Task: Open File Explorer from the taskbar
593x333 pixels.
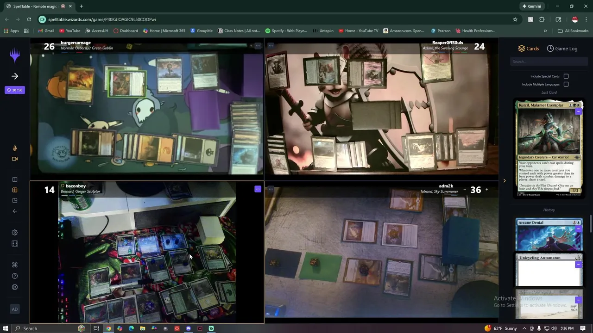Action: pyautogui.click(x=142, y=328)
